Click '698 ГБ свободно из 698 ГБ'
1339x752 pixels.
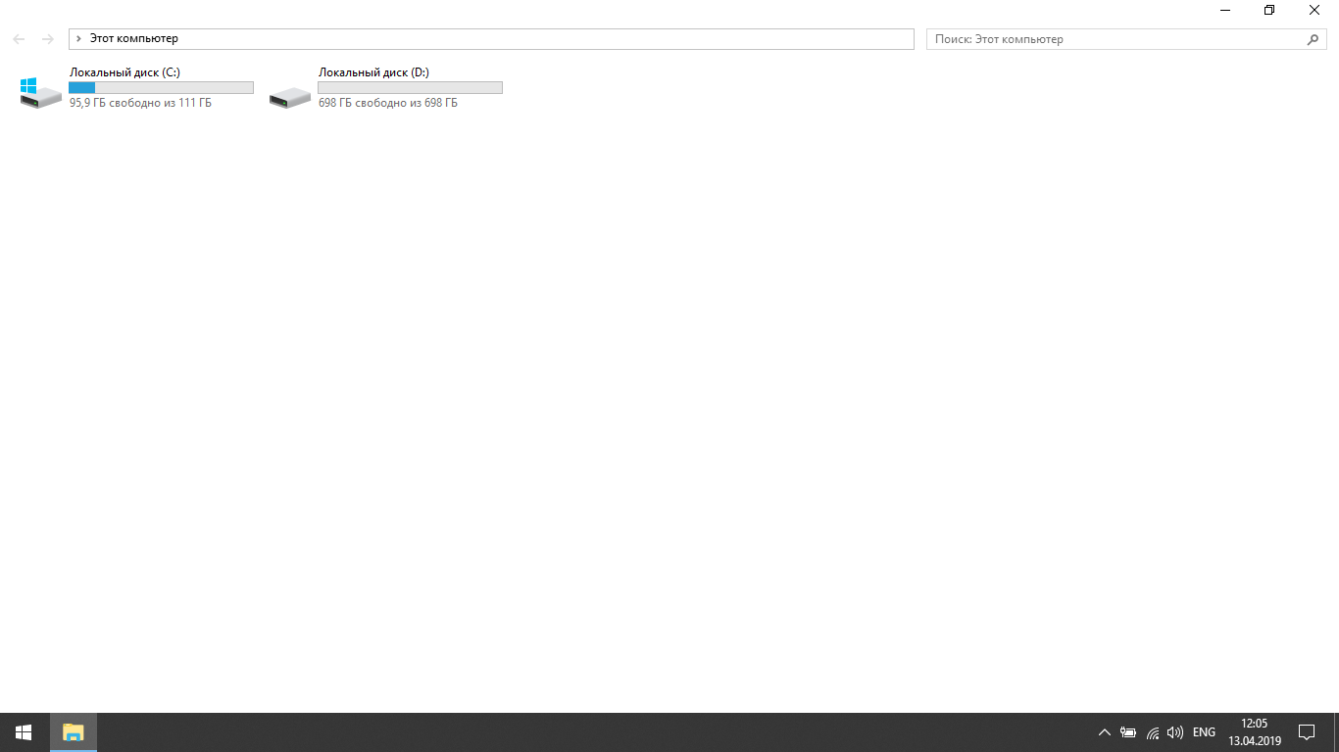click(x=387, y=103)
